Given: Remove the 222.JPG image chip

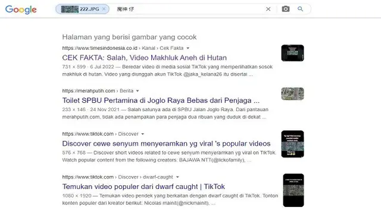Looking at the screenshot, I should [104, 9].
